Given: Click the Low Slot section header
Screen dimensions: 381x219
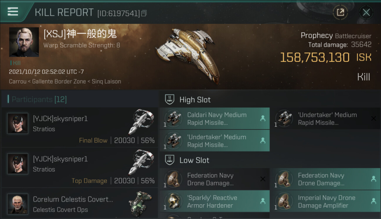Looking at the screenshot, I should tap(194, 160).
